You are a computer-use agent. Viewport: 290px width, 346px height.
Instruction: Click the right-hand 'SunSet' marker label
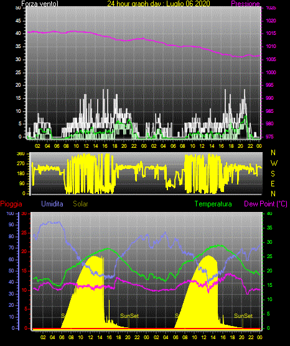click(243, 316)
